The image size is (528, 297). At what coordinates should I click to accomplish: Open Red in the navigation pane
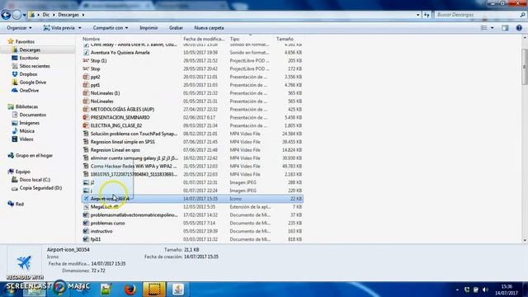20,204
